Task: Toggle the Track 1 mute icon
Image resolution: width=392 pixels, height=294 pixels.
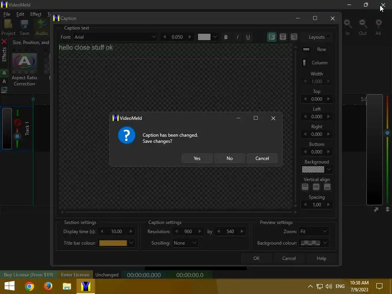Action: click(18, 122)
